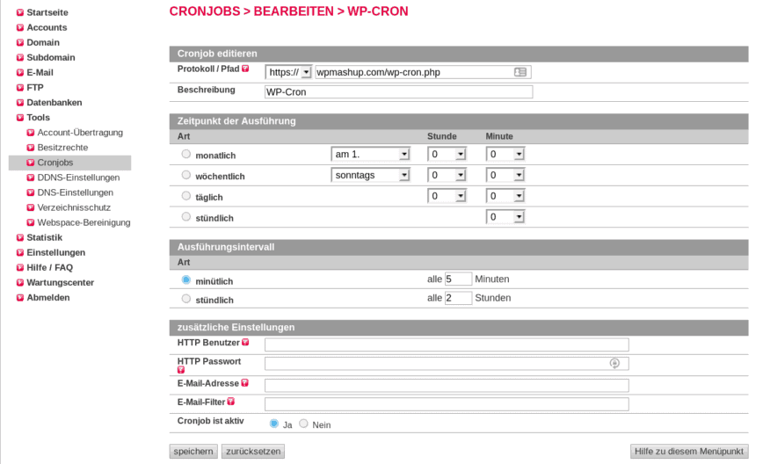Click help icon next to Protokoll / Pfad
The height and width of the screenshot is (464, 763).
coord(245,69)
